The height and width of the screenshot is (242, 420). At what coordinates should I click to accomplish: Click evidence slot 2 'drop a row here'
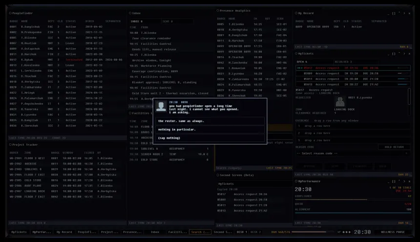coord(353,133)
